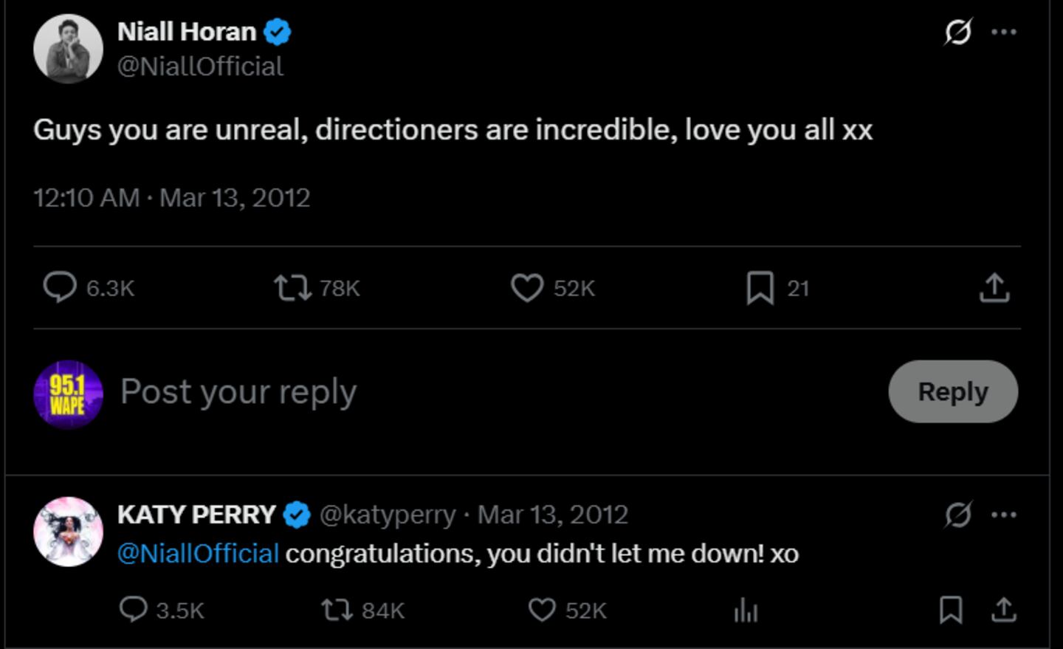1063x649 pixels.
Task: Open replies on Niall Horan's post
Action: click(x=60, y=288)
